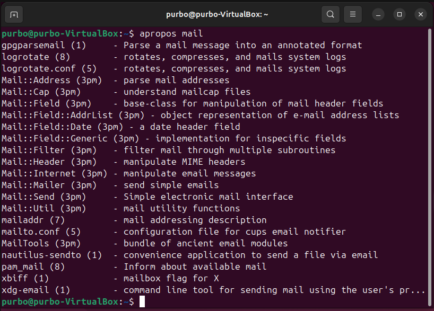This screenshot has width=434, height=311.
Task: Click description 'Inform about available mail'
Action: point(195,266)
